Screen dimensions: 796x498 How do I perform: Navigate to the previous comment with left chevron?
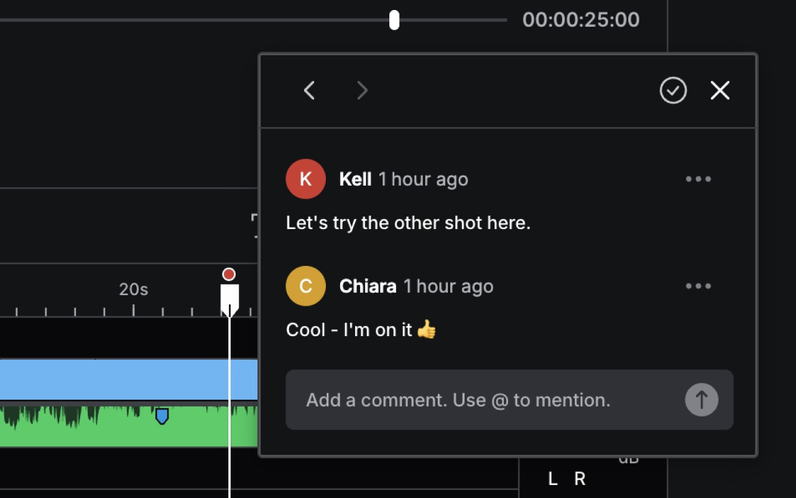click(x=309, y=90)
